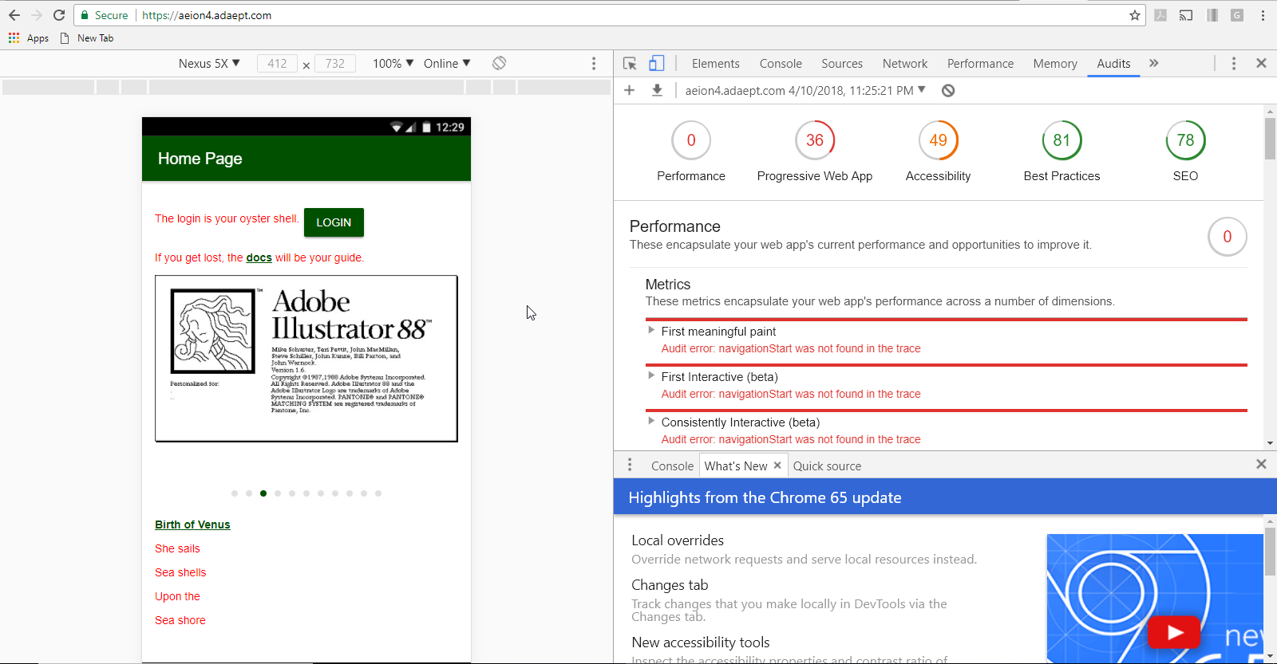Image resolution: width=1277 pixels, height=664 pixels.
Task: Select the Console tab in the drawer
Action: click(672, 466)
